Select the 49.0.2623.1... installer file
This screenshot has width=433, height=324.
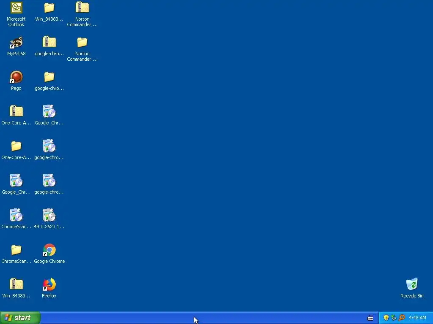point(49,219)
